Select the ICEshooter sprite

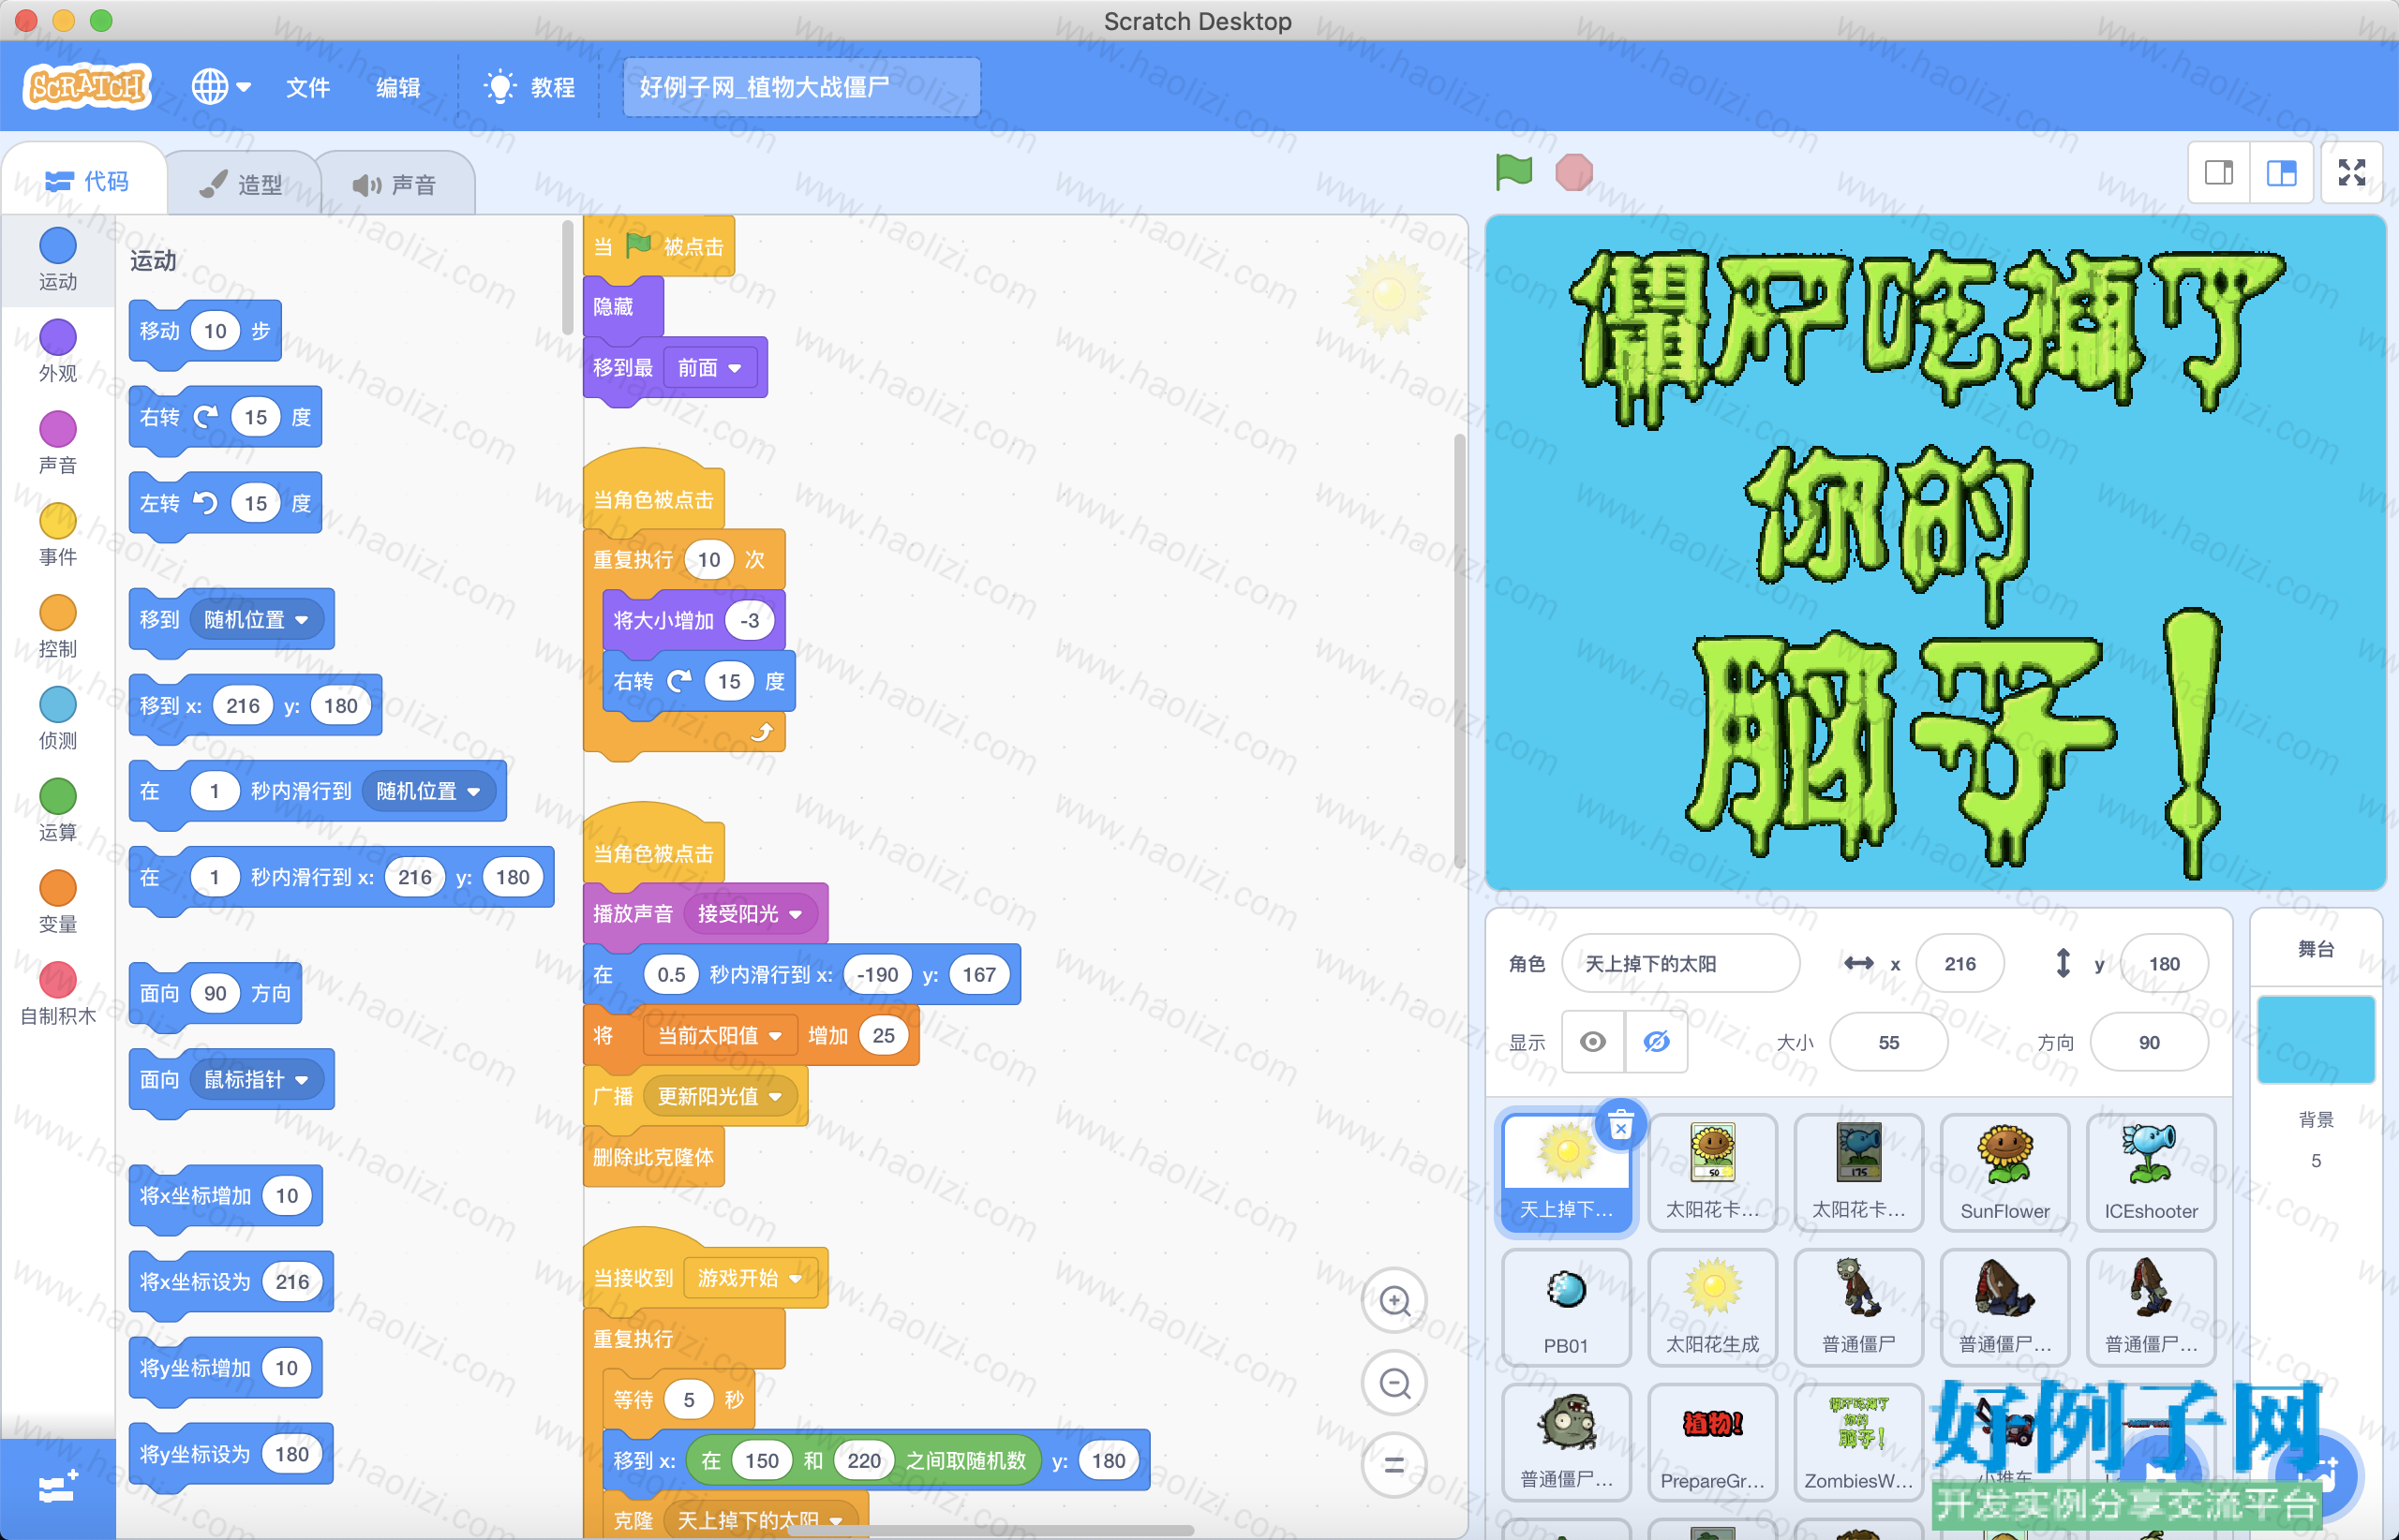[2151, 1173]
